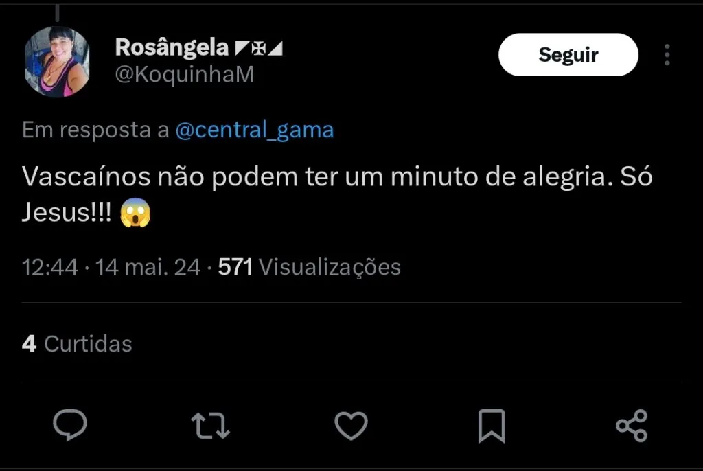Like the tweet with the heart icon
Viewport: 703px width, 471px height.
click(351, 426)
